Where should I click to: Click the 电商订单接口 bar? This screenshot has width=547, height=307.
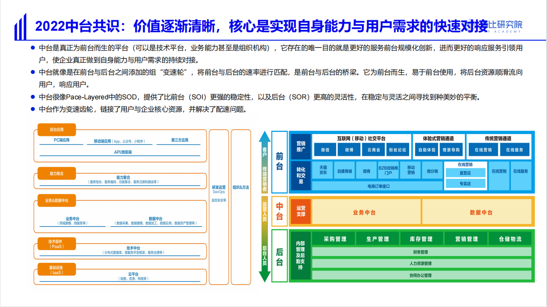tap(378, 186)
